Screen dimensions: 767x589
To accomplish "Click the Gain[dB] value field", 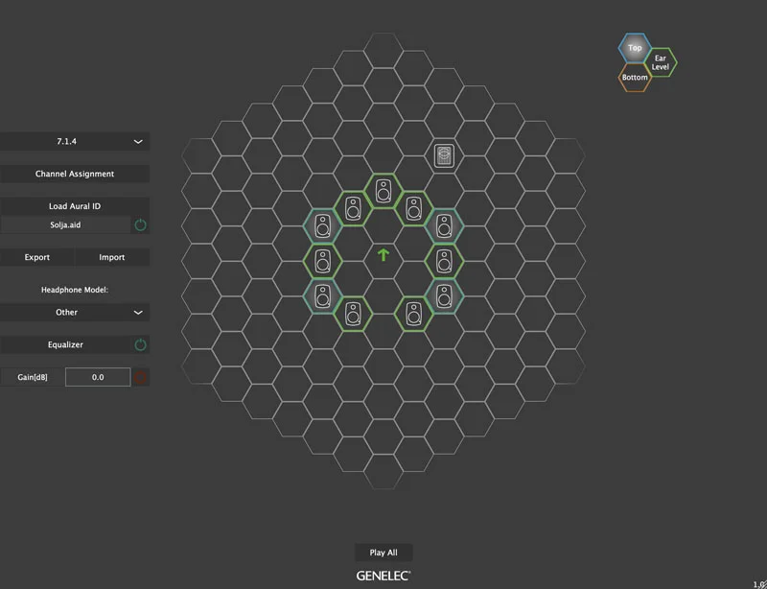I will 98,377.
